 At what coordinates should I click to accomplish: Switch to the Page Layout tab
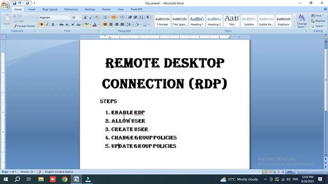click(x=50, y=9)
